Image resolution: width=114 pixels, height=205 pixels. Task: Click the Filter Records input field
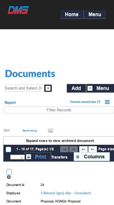point(59,110)
